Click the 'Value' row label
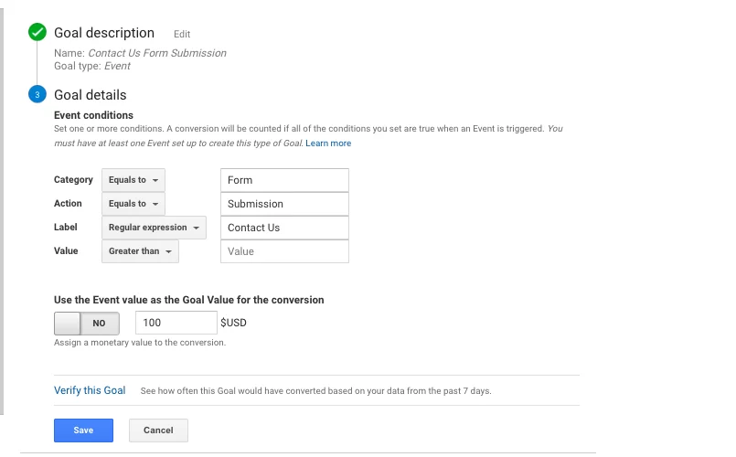This screenshot has width=736, height=457. pos(66,250)
